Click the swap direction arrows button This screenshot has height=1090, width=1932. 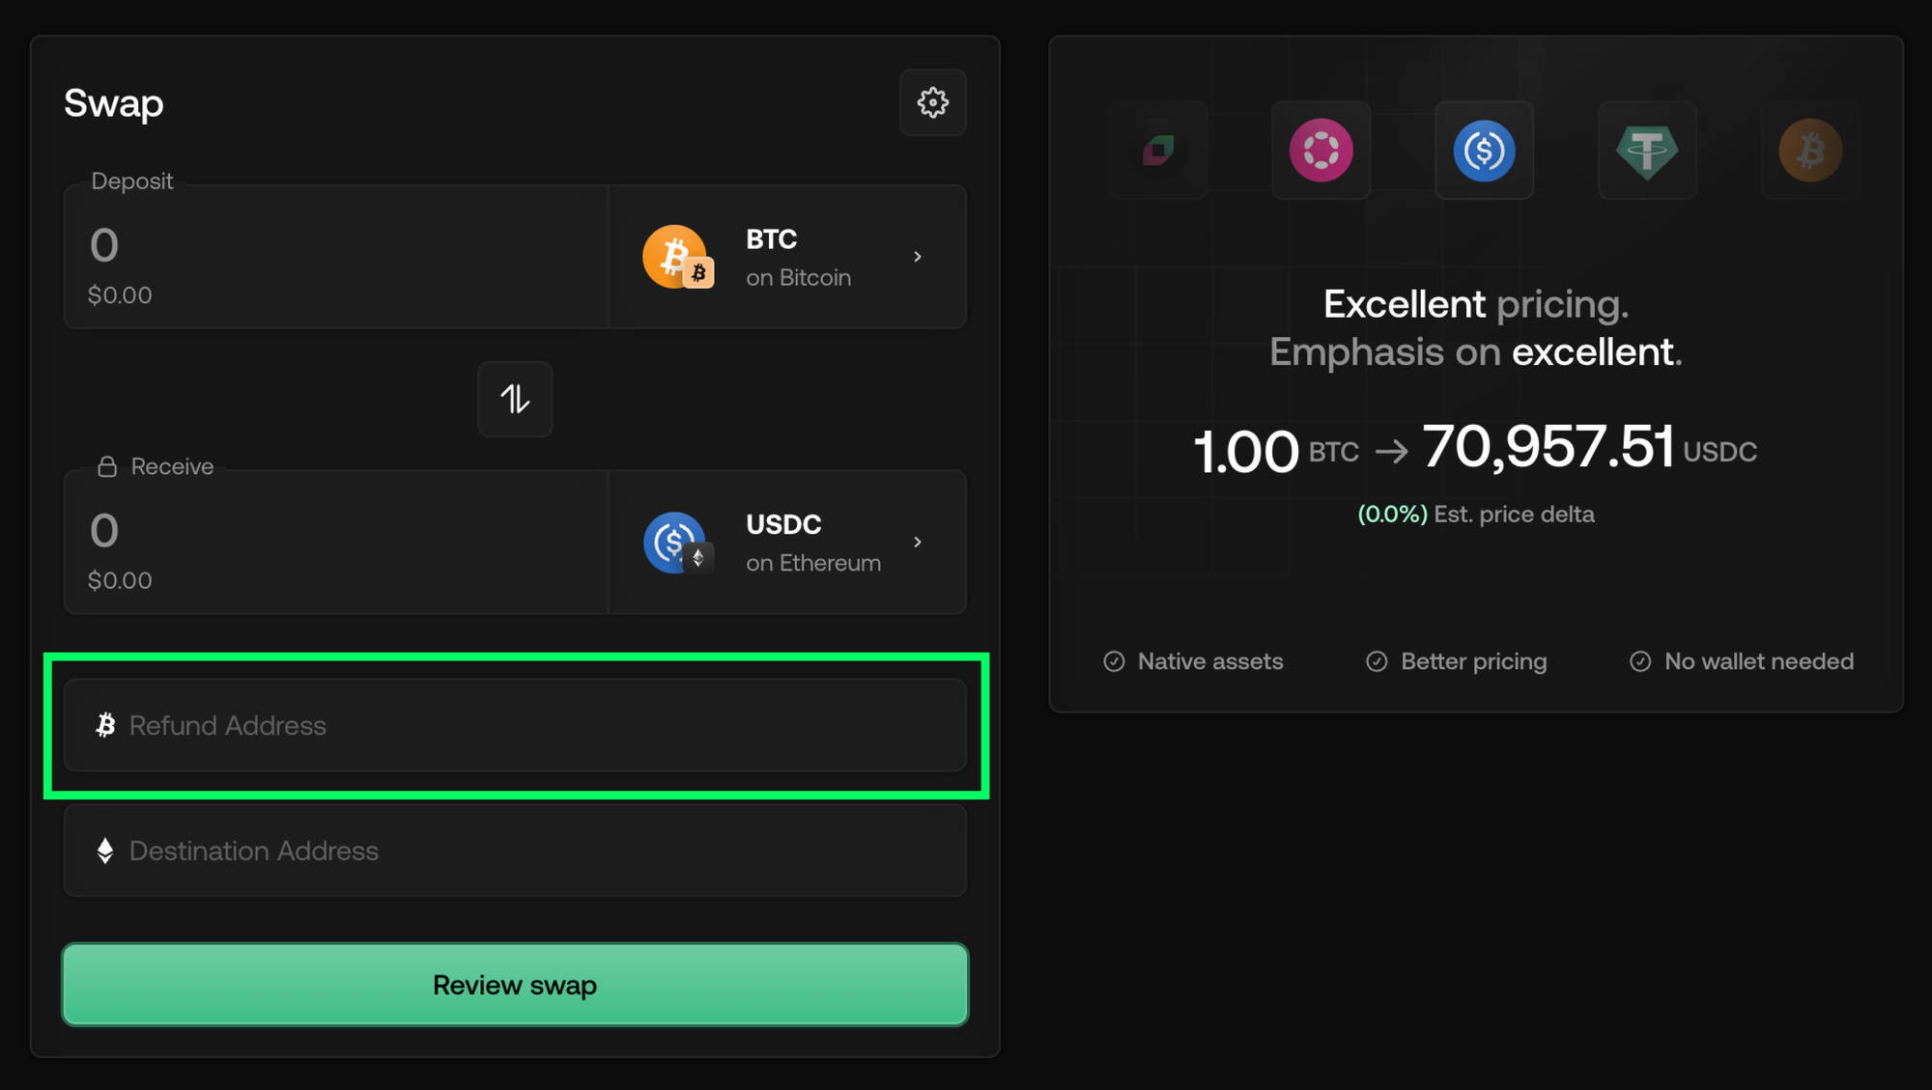coord(515,399)
